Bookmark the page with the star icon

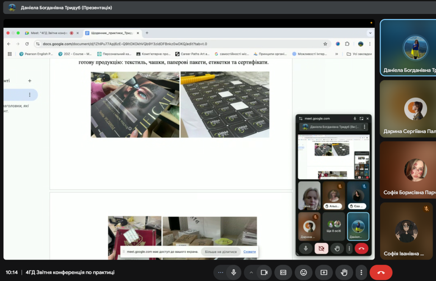(x=325, y=44)
